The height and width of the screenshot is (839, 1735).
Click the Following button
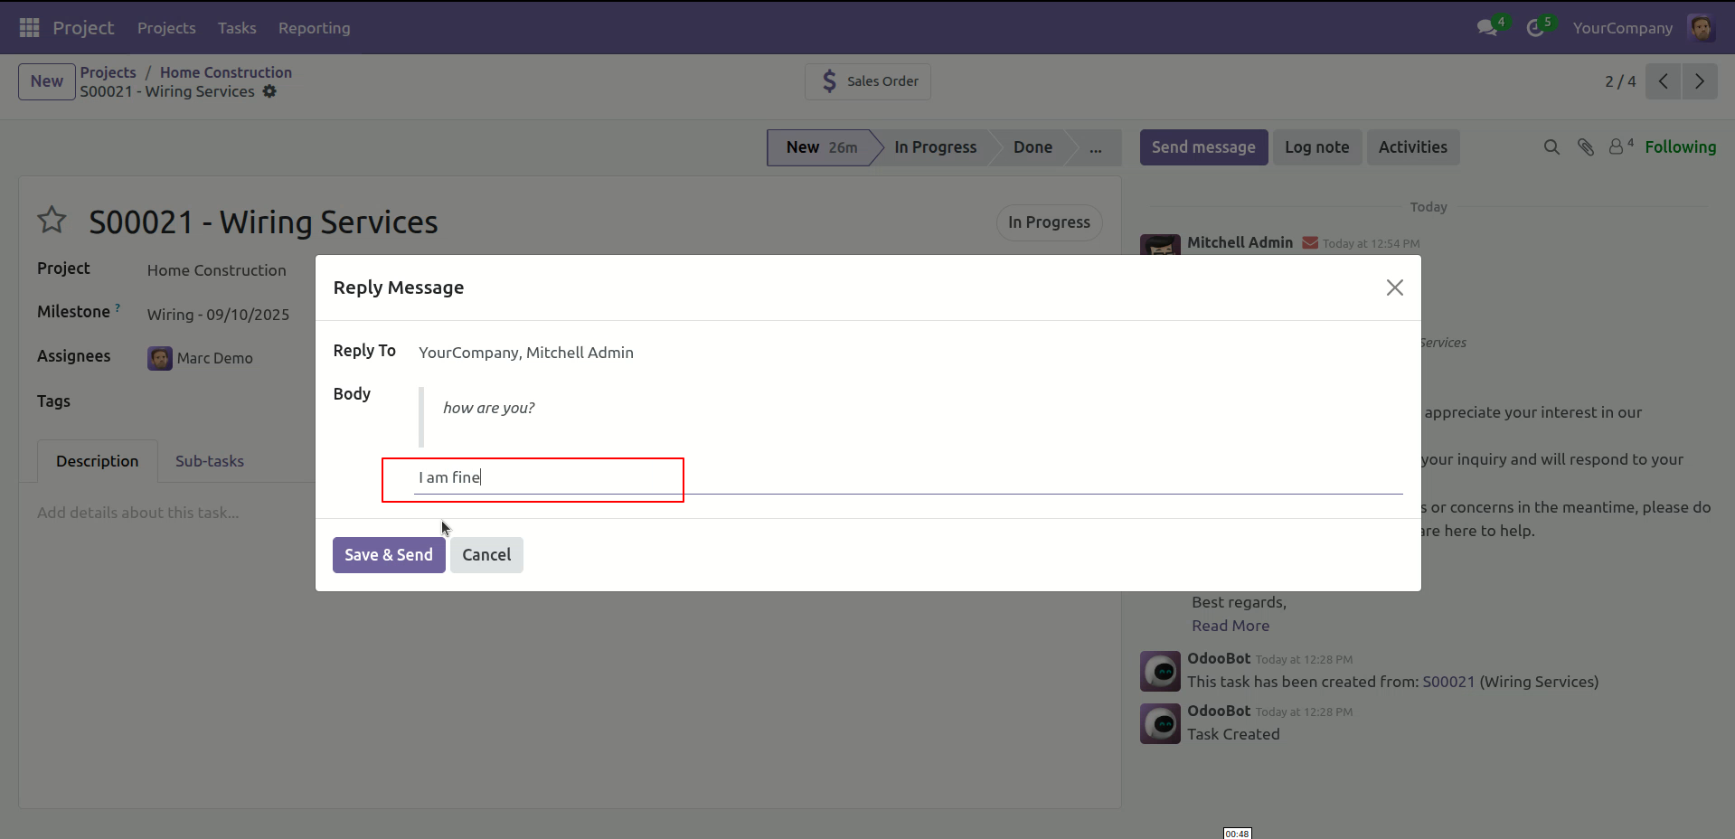point(1681,147)
